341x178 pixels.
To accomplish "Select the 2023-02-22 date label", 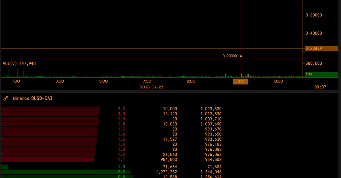I will 151,87.
